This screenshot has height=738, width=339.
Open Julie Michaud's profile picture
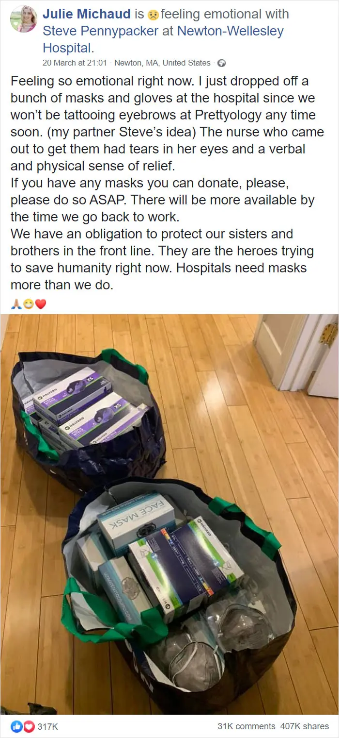click(x=23, y=19)
